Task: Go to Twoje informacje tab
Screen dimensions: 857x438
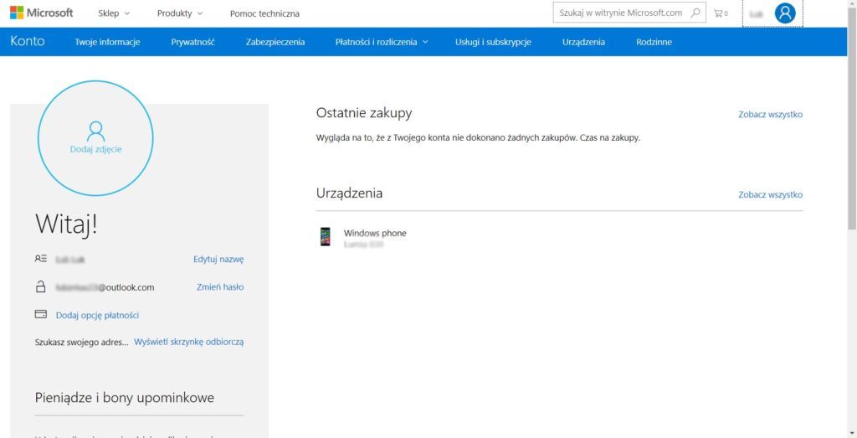Action: [108, 42]
